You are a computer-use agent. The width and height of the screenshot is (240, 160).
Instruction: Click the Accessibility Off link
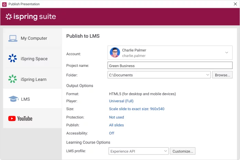(x=111, y=133)
